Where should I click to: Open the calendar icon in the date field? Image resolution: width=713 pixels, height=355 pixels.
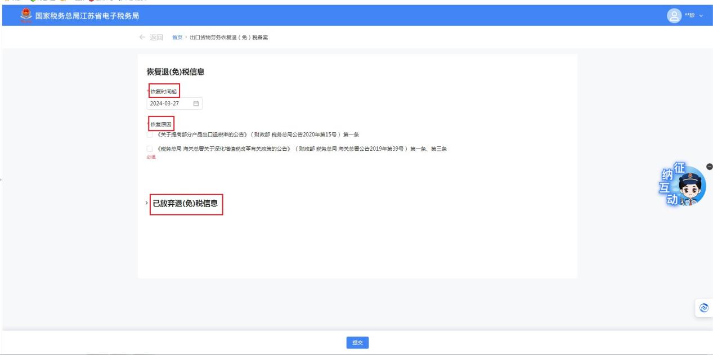196,104
